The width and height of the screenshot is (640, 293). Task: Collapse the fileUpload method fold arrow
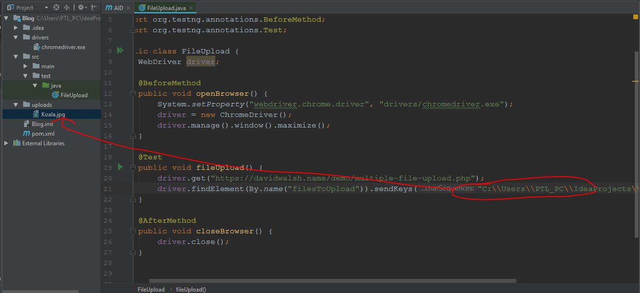pyautogui.click(x=133, y=167)
